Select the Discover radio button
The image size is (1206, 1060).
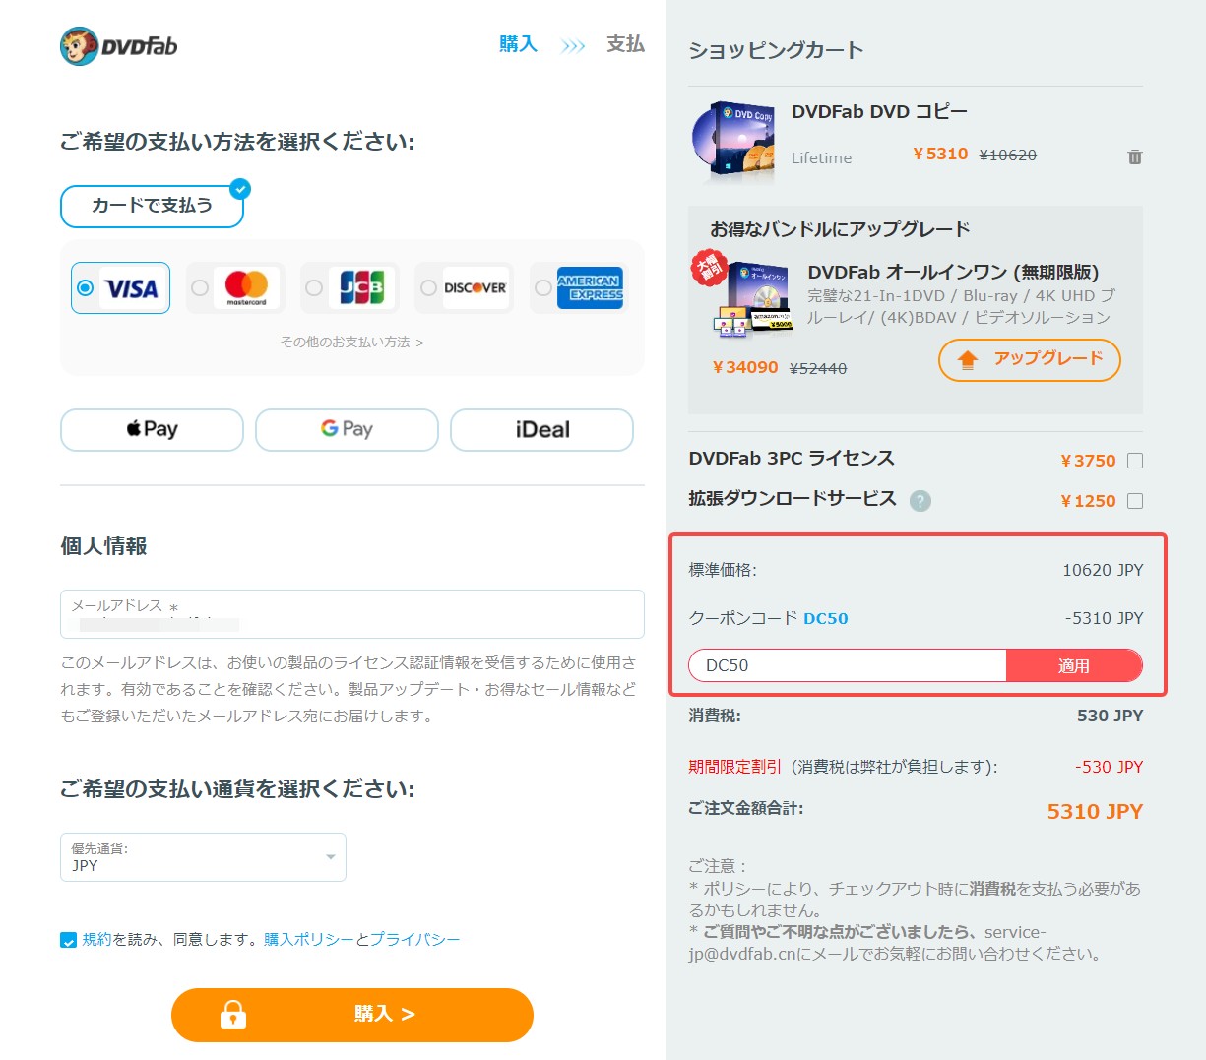point(428,288)
